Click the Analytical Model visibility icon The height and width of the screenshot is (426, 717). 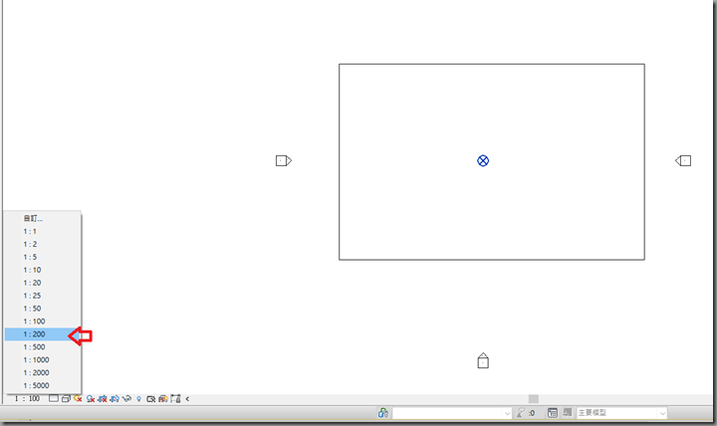163,399
